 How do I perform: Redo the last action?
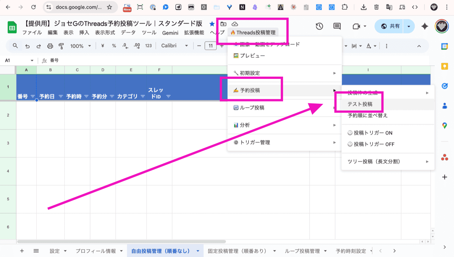[39, 46]
